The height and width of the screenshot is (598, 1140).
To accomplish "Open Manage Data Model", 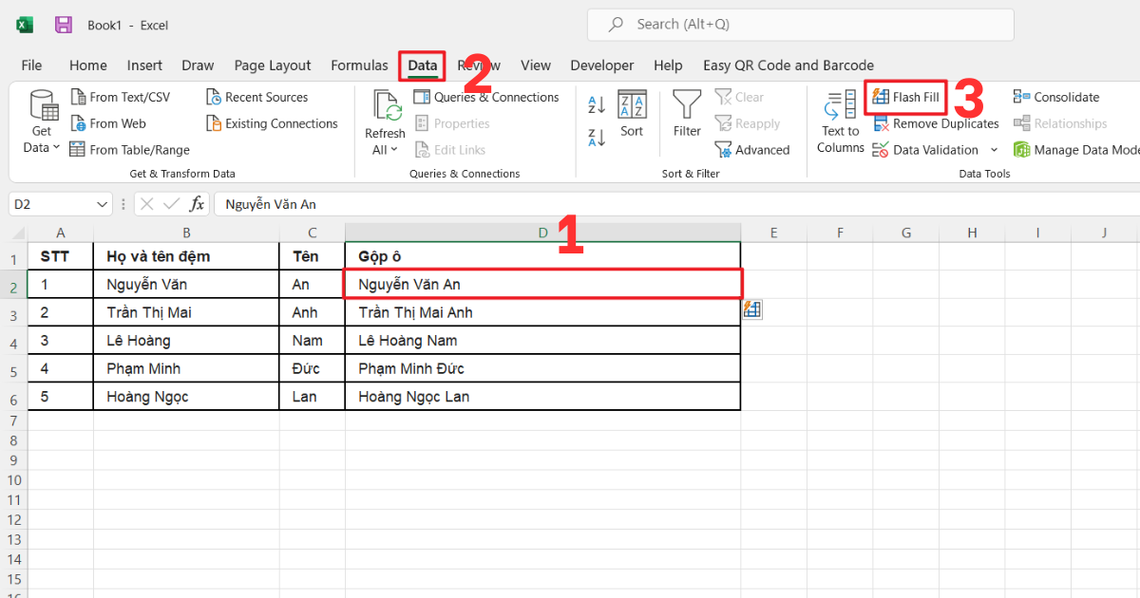I will pos(1076,150).
